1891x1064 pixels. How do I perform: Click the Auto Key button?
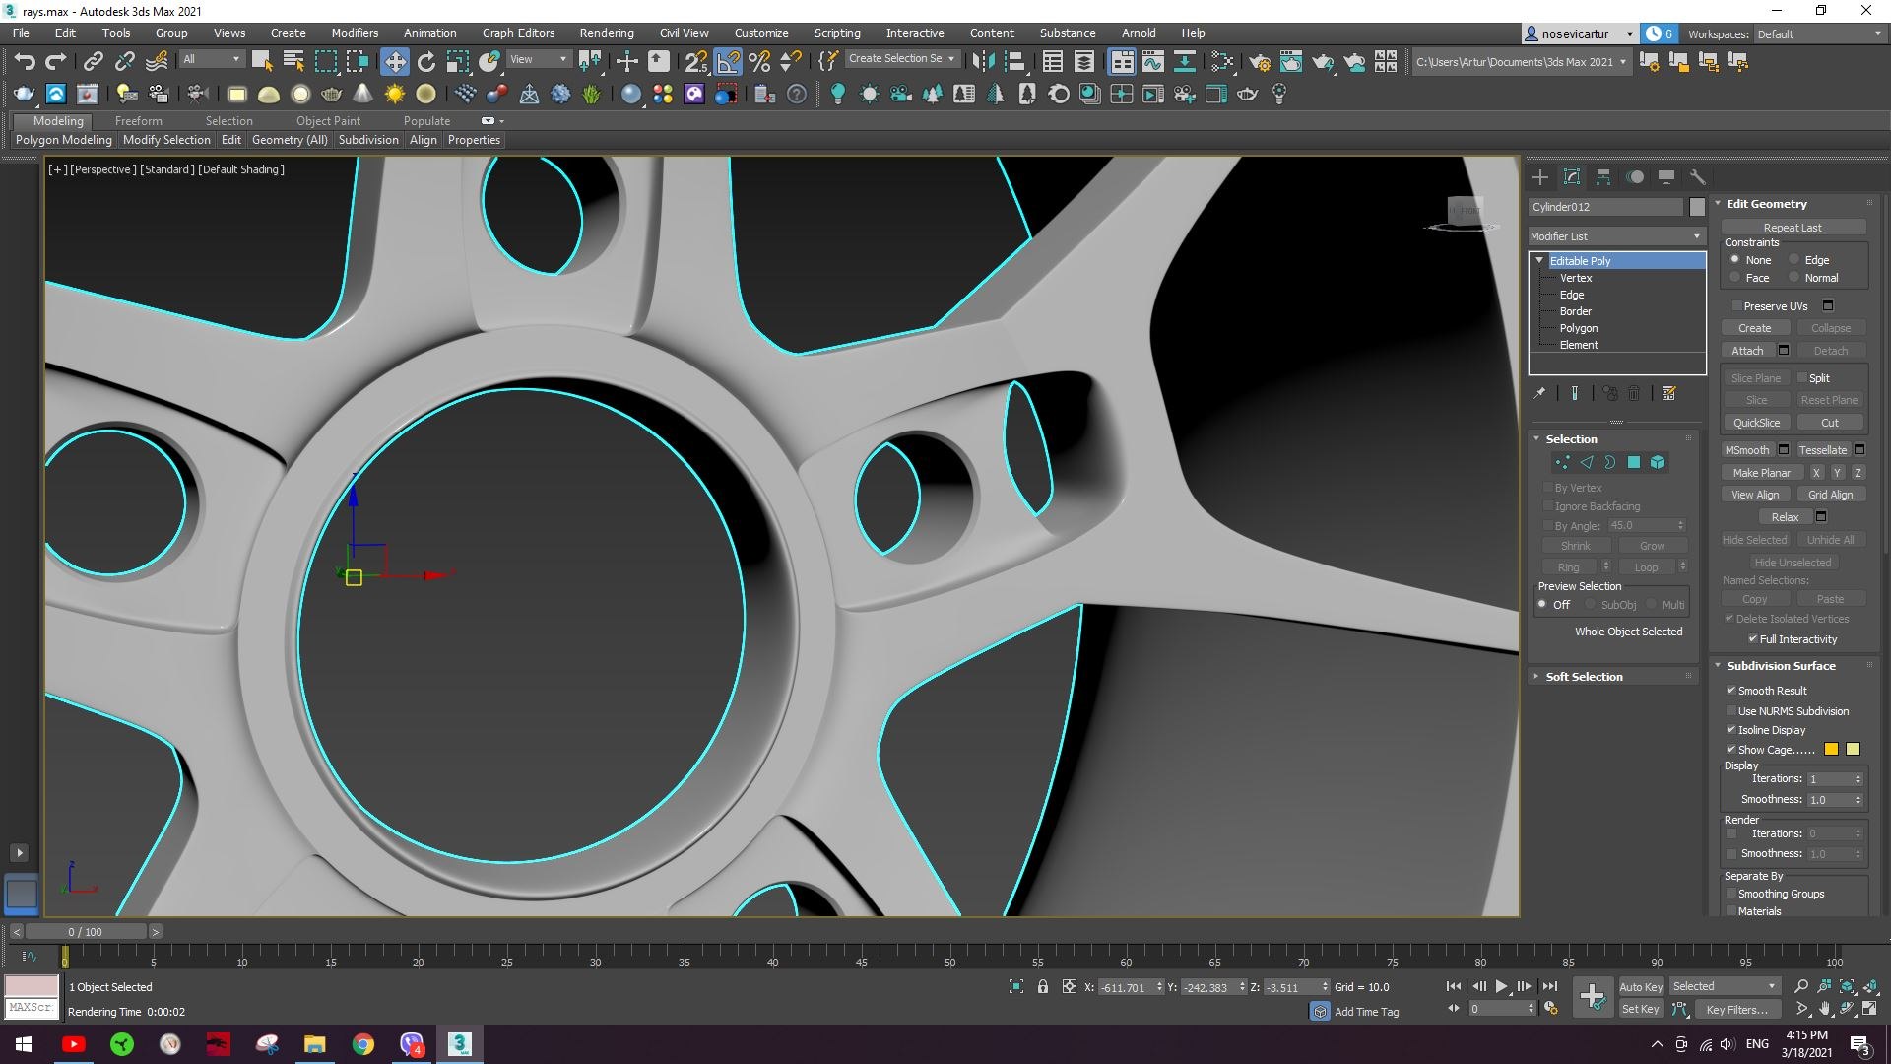(1640, 986)
